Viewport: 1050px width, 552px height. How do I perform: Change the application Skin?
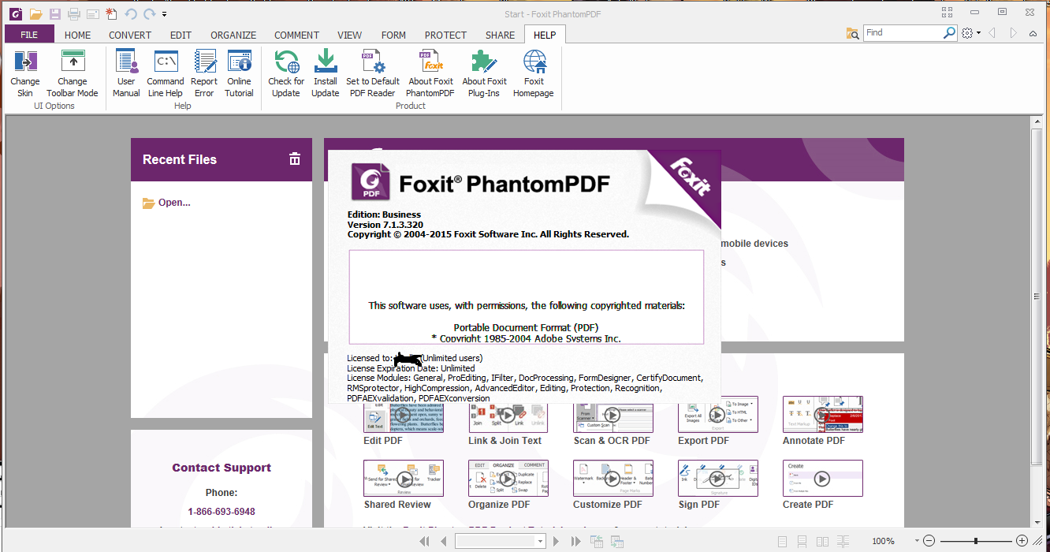pos(24,73)
